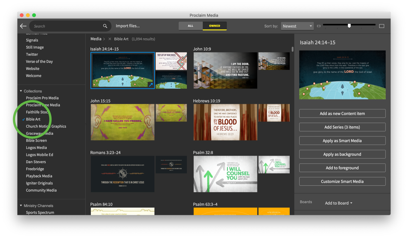408x238 pixels.
Task: Go back with the left arrow icon
Action: [23, 26]
